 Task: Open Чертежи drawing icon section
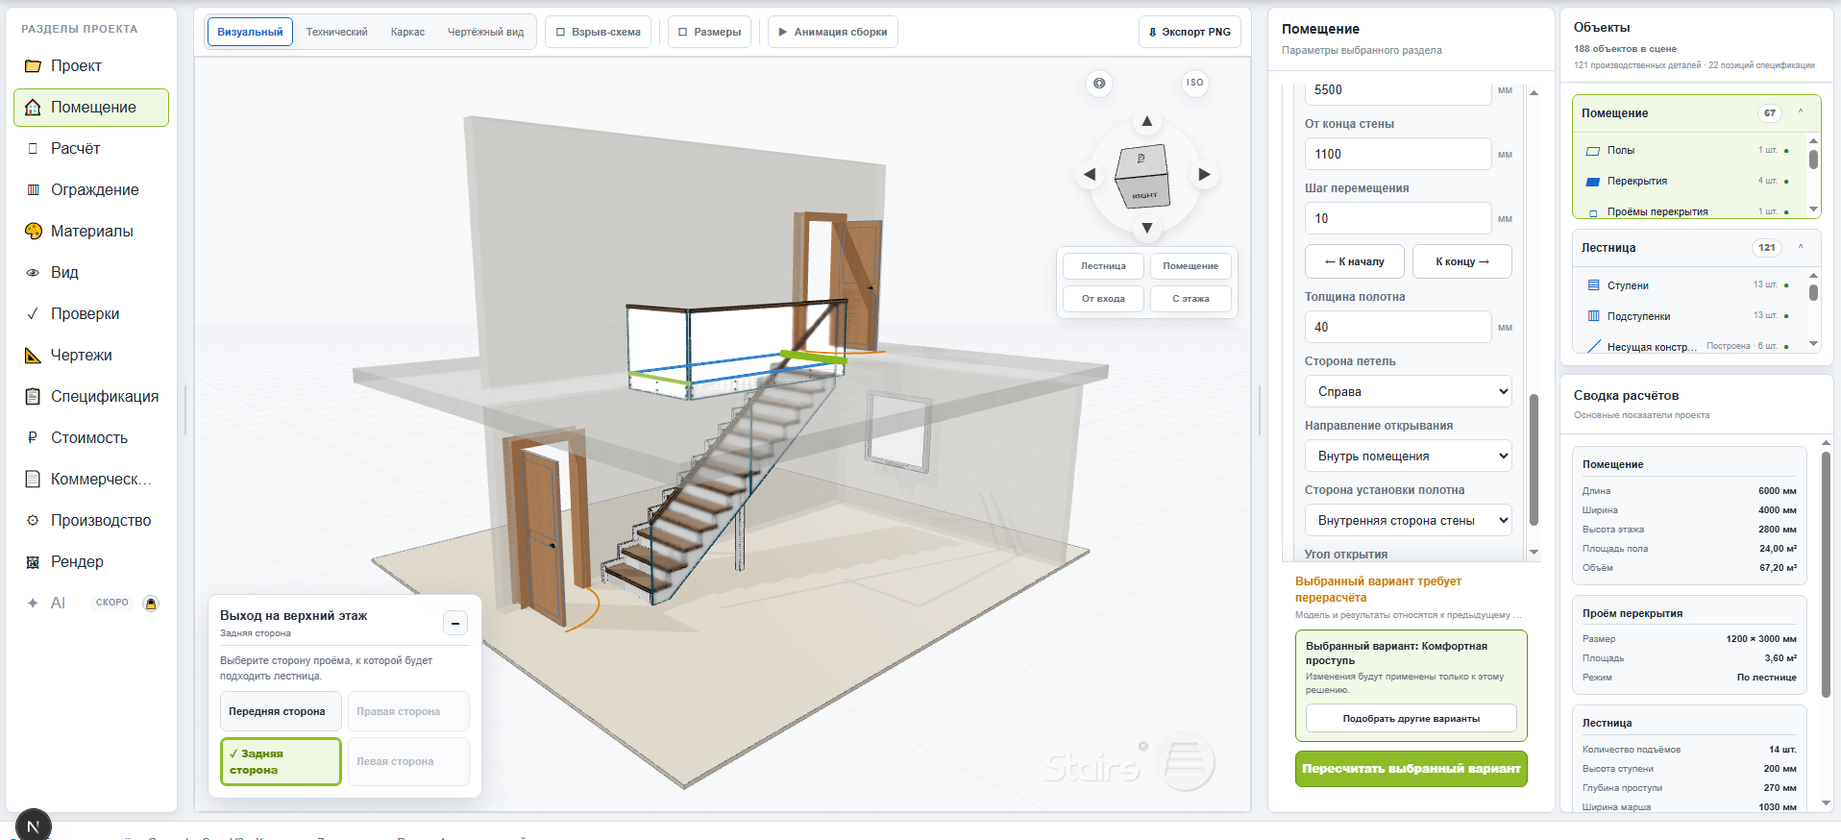click(33, 356)
